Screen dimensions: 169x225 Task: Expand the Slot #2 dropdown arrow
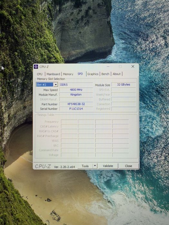coord(56,85)
